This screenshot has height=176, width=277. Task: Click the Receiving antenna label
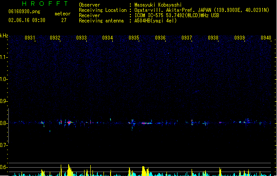[x=101, y=21]
